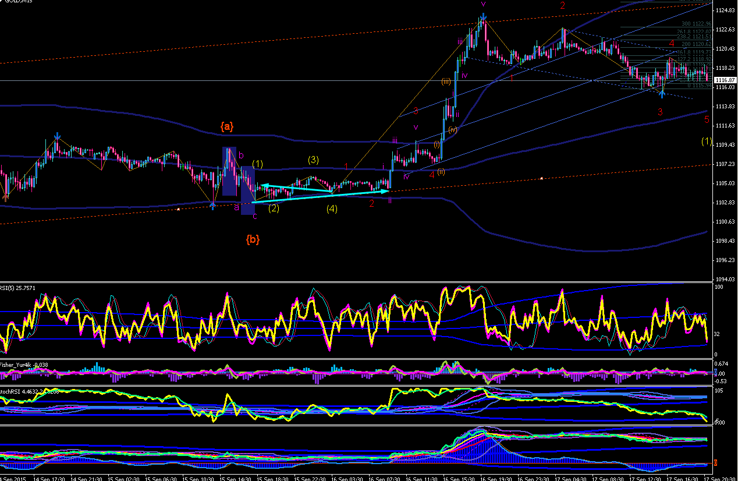Select the blue down arrow at the 1124 peak
This screenshot has width=738, height=481.
pos(483,17)
